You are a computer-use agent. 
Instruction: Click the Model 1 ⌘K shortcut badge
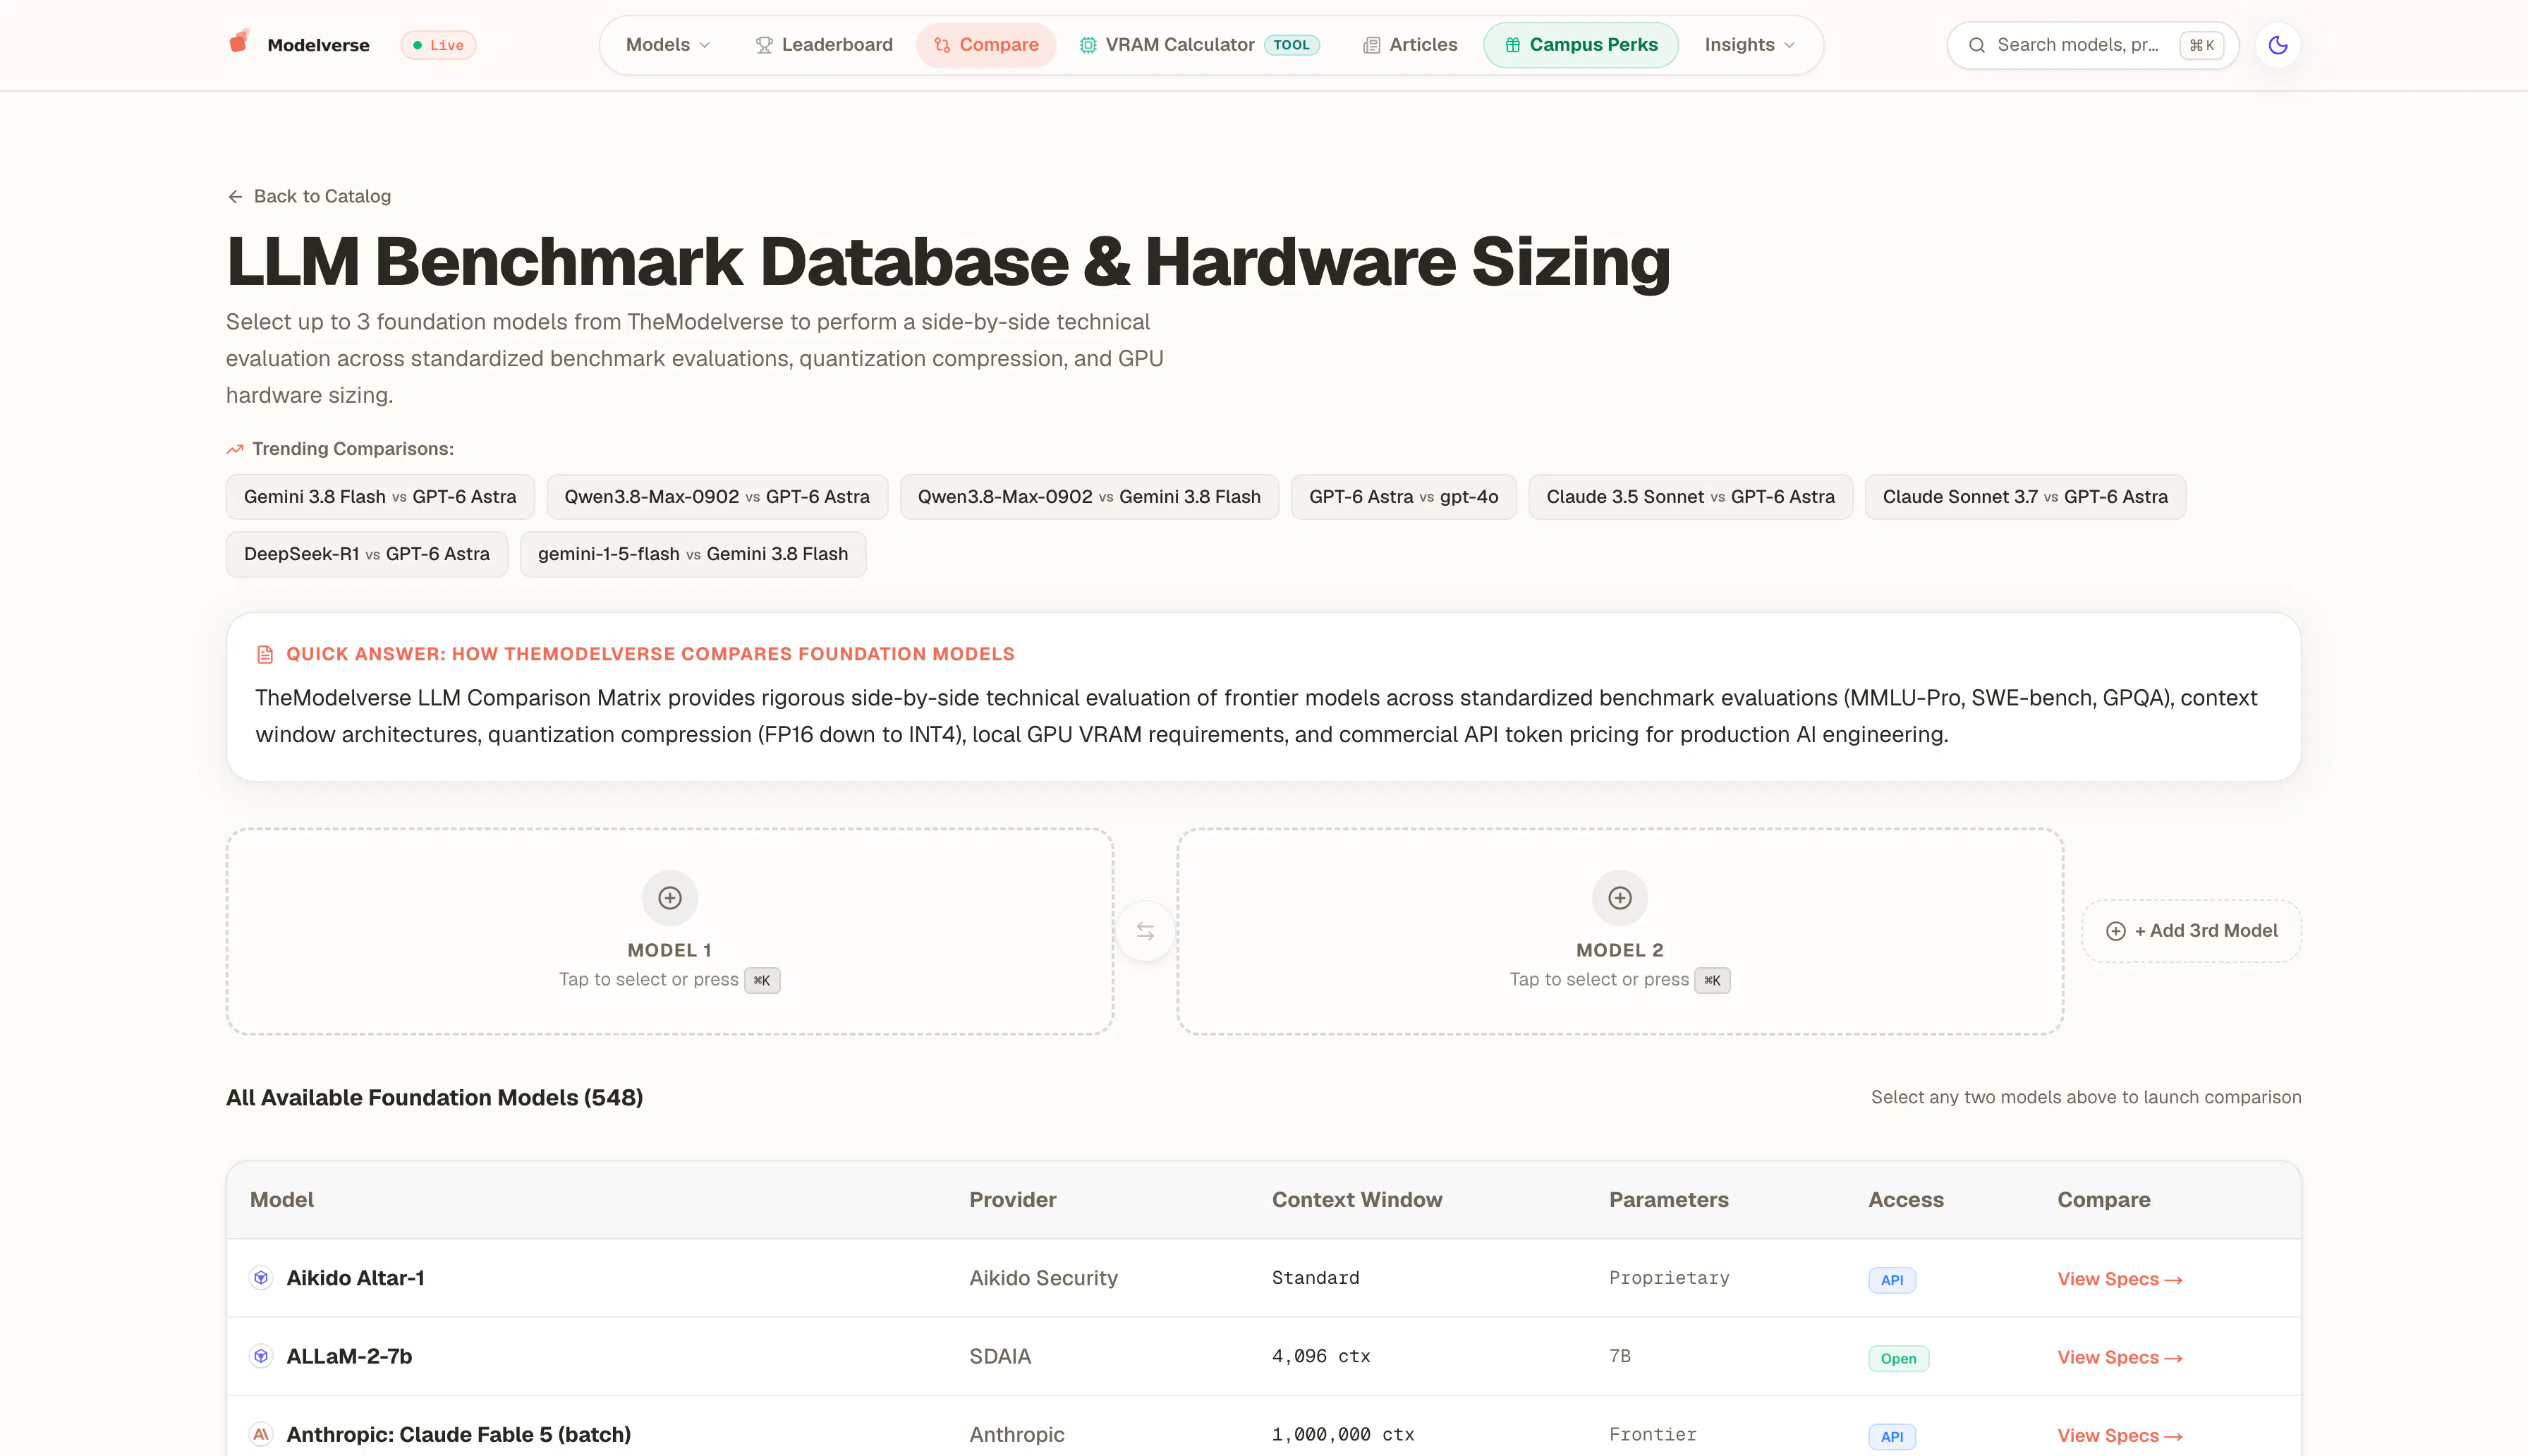pyautogui.click(x=762, y=980)
